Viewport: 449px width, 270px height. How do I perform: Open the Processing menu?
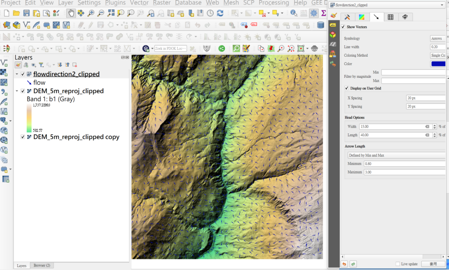[x=274, y=3]
